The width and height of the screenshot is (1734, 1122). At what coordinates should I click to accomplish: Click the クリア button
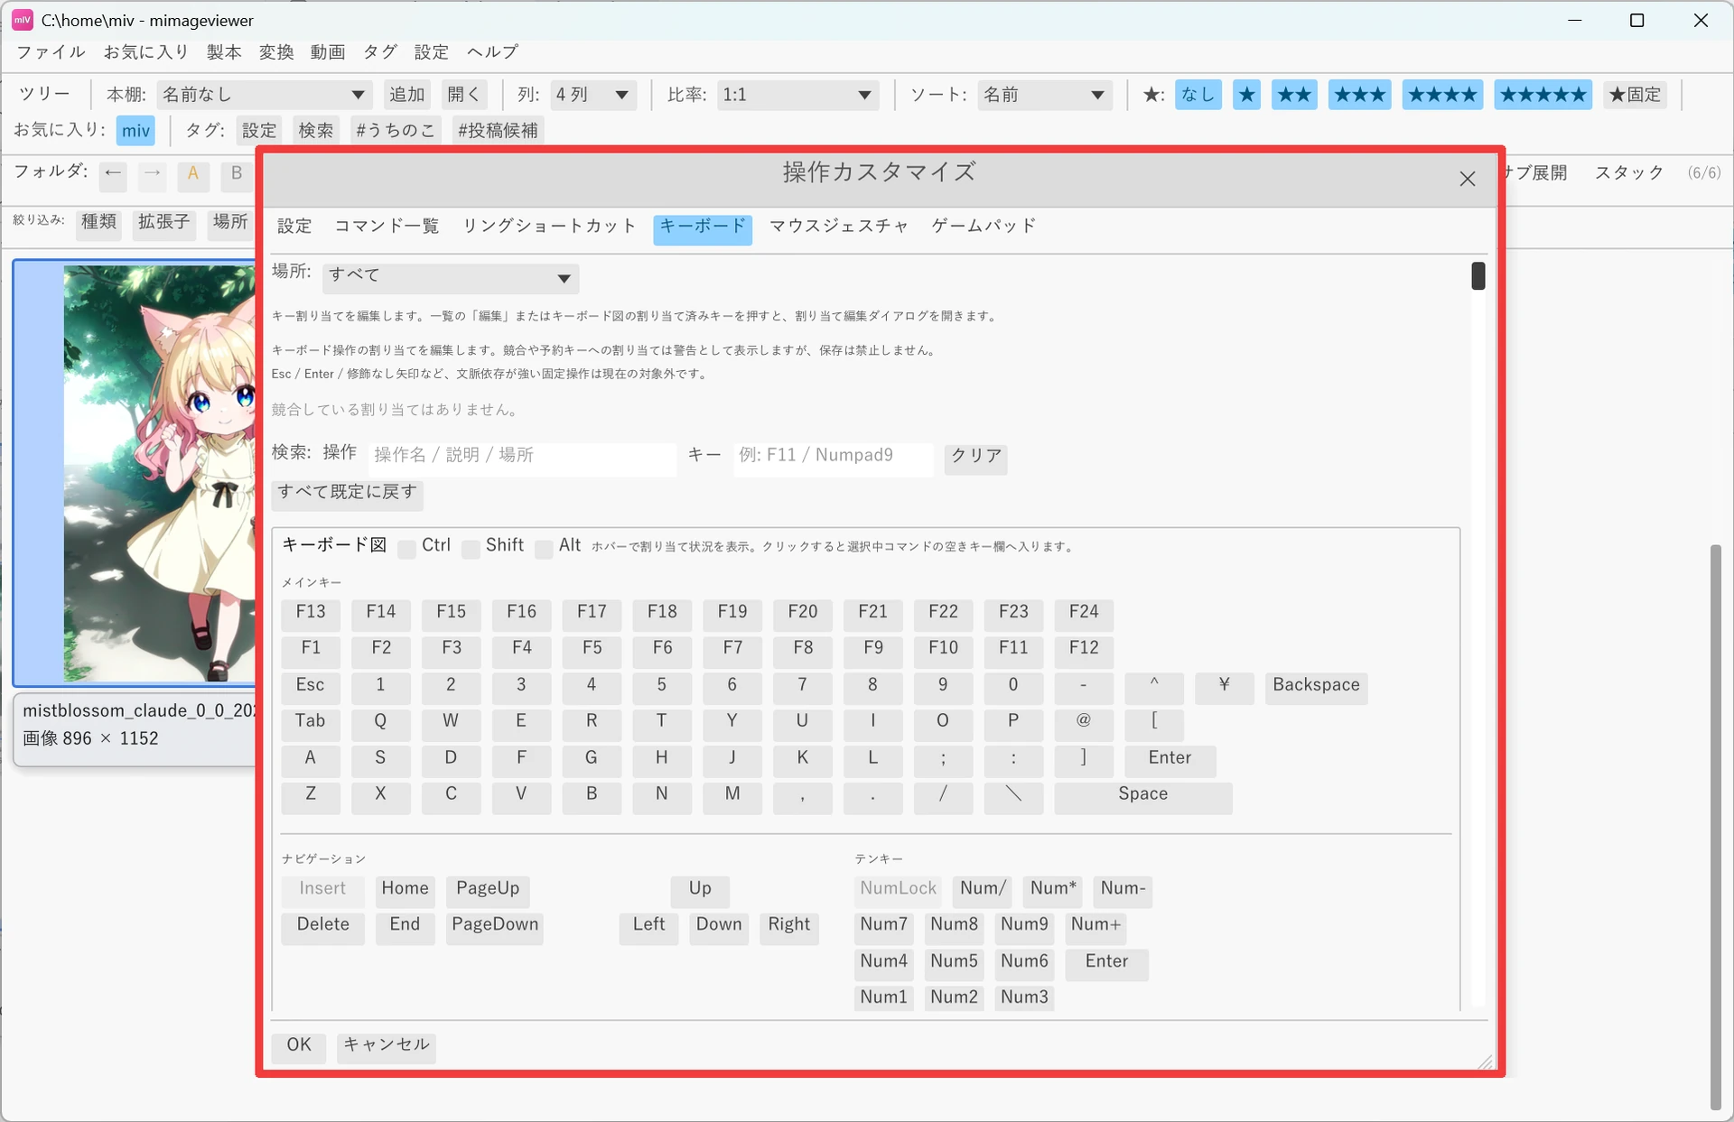point(976,457)
